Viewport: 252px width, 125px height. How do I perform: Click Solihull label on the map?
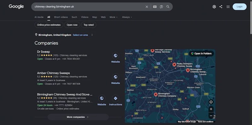click(186, 109)
